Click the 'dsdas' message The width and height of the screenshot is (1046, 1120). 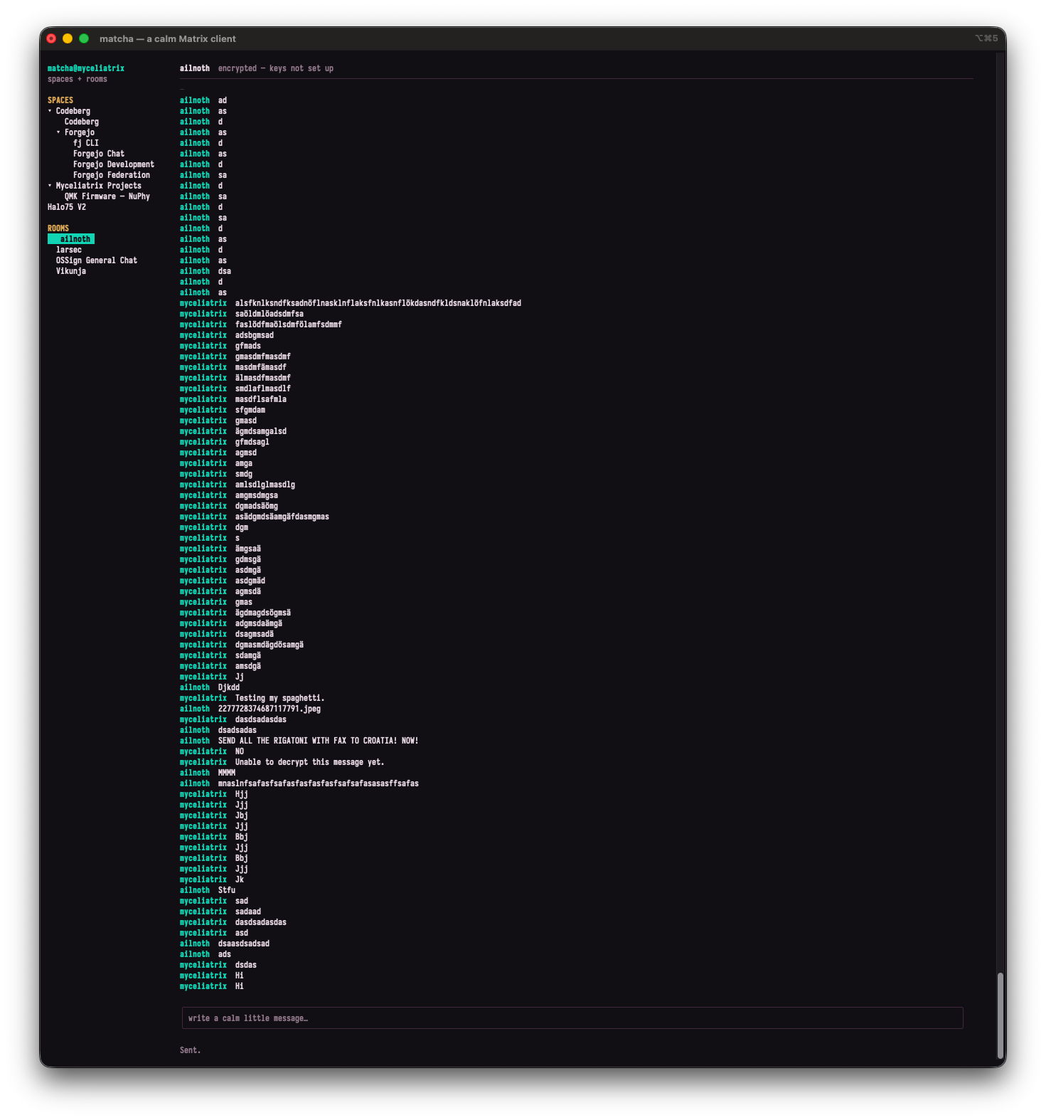pyautogui.click(x=246, y=965)
